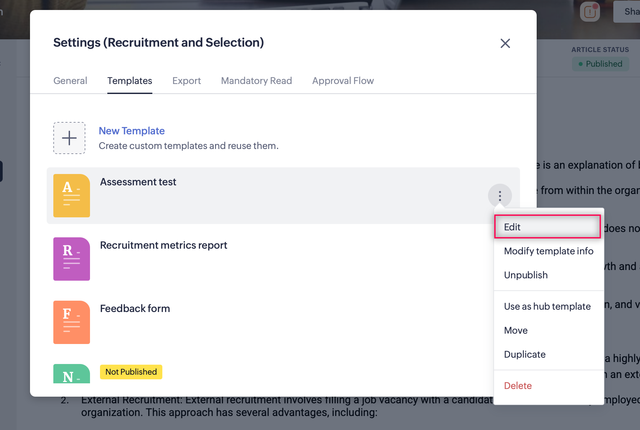
Task: Open the Export tab
Action: point(186,81)
